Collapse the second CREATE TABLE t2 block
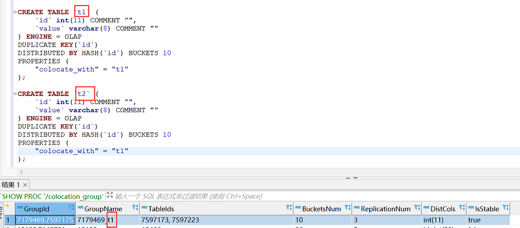520x228 pixels. coord(15,94)
